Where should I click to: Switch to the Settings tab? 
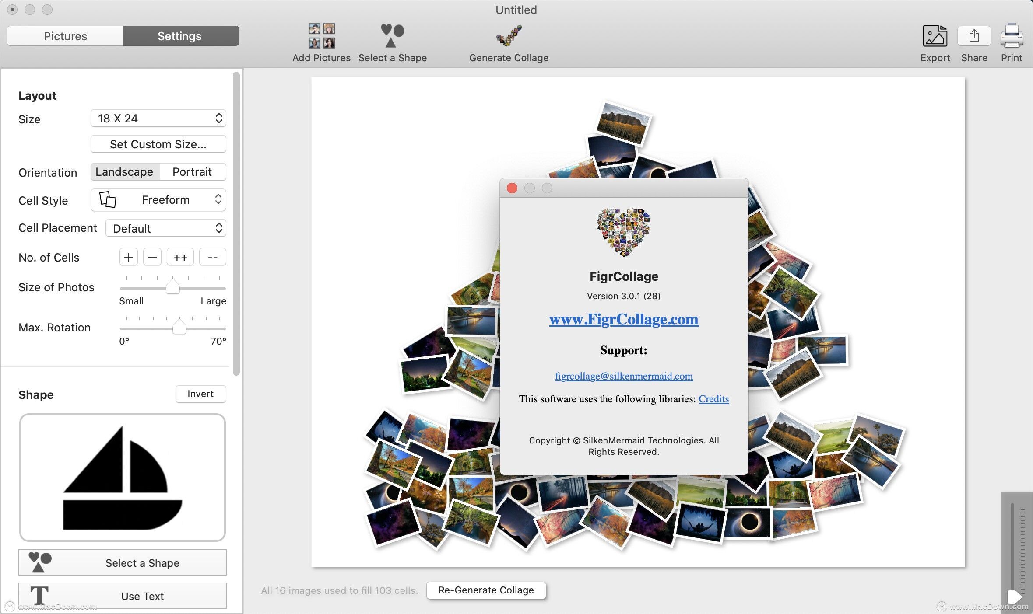pyautogui.click(x=181, y=36)
